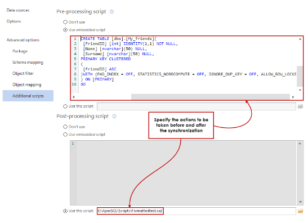Click info icon next to Pre-processing script
The height and width of the screenshot is (223, 308).
coord(111,12)
